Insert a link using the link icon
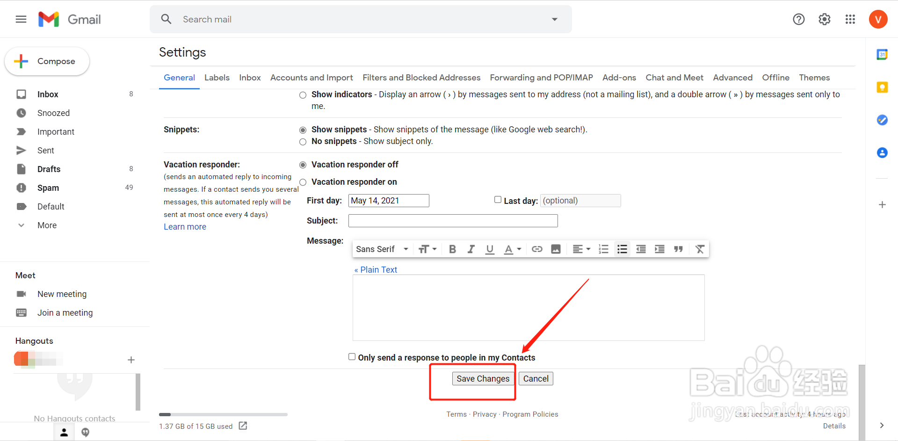Viewport: 898px width, 441px height. click(536, 249)
